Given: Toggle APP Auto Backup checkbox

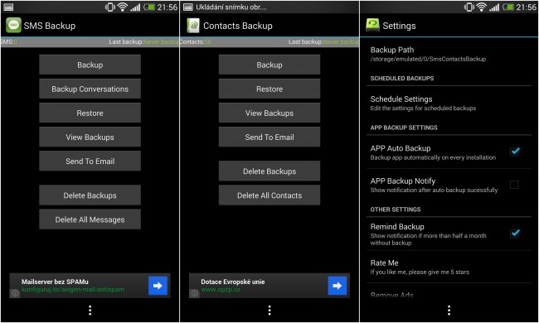Looking at the screenshot, I should 515,152.
